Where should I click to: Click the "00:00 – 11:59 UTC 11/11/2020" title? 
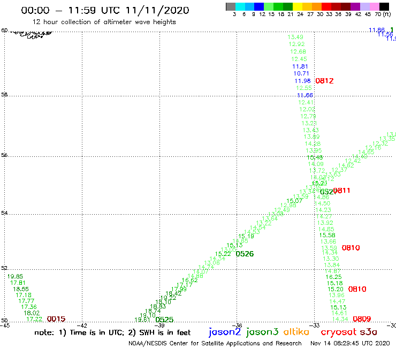click(x=105, y=10)
